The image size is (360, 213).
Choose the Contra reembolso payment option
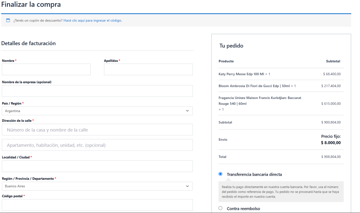tap(220, 208)
